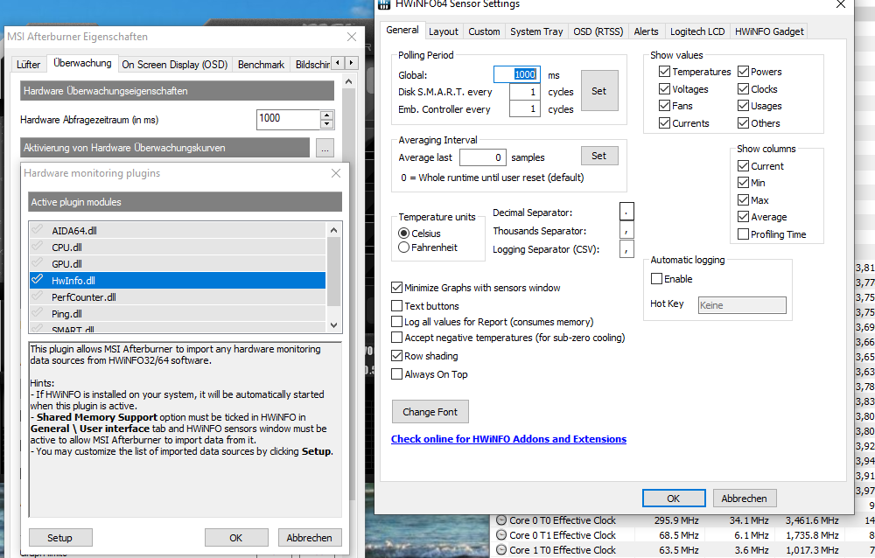
Task: Click the clock icon beside Core 0 T1 Effective Clock
Action: coord(501,535)
